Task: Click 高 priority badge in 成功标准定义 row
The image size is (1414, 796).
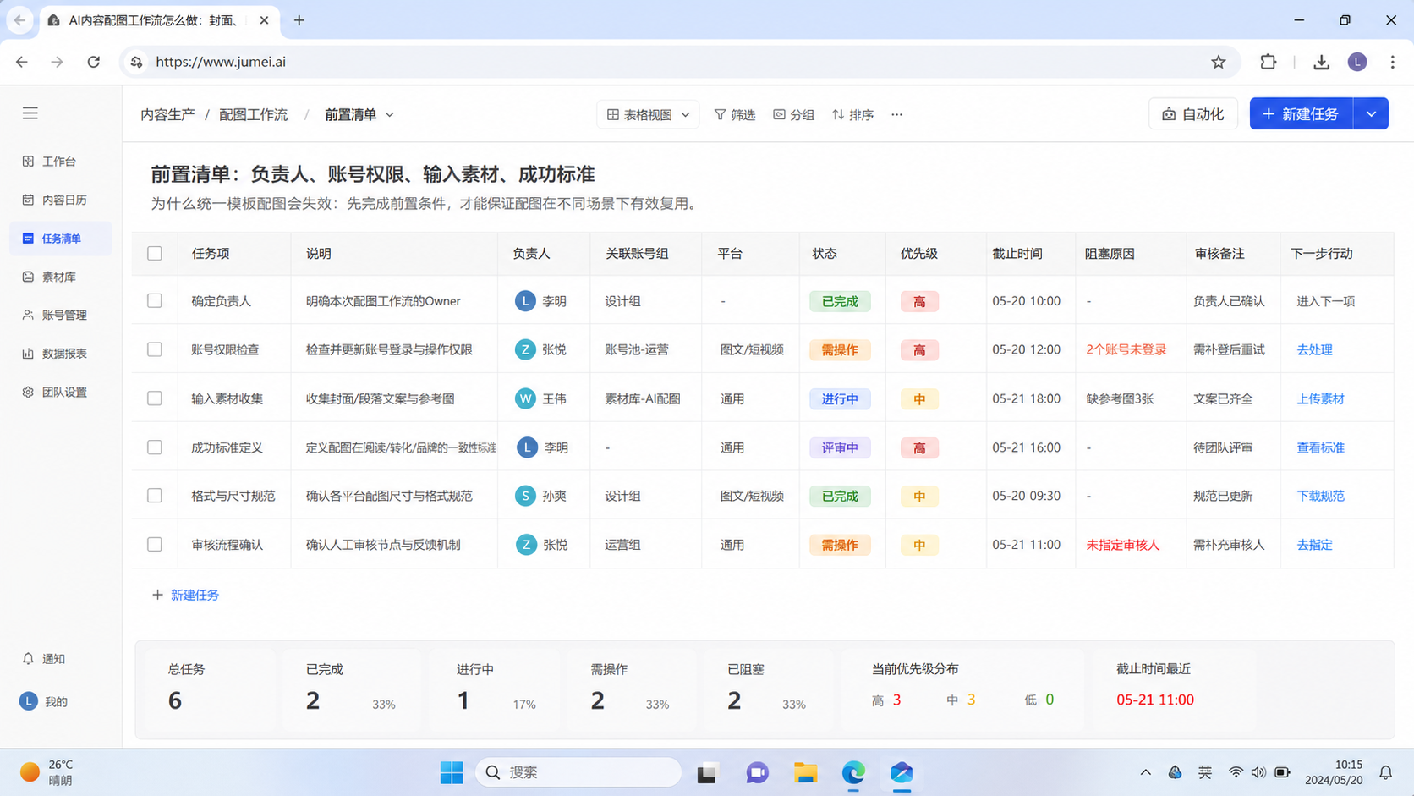Action: coord(919,447)
